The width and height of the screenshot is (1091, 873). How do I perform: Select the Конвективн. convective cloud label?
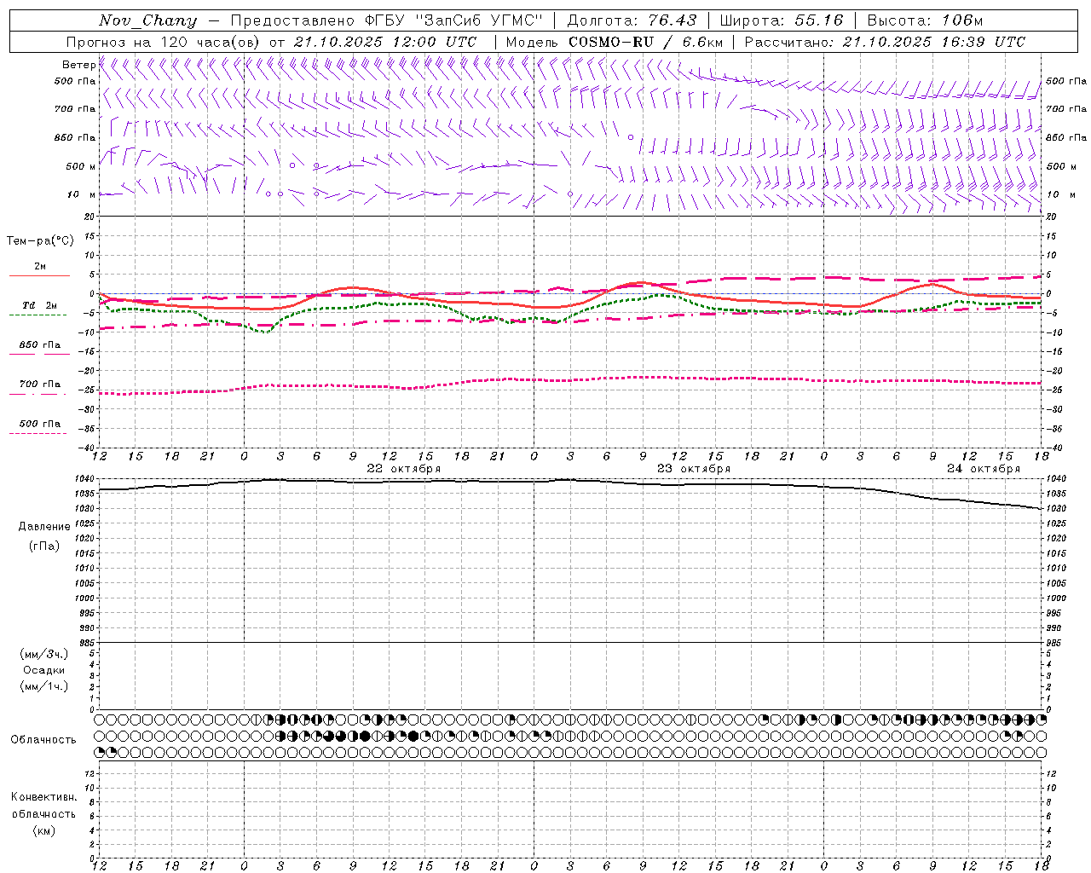click(43, 797)
